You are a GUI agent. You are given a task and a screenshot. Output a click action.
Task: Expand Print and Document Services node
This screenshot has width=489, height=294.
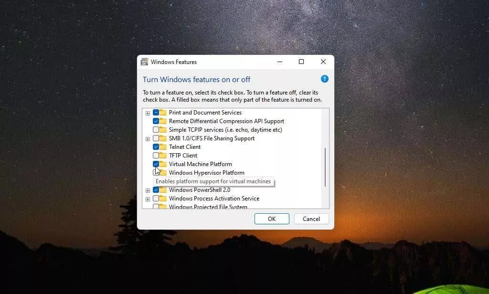[x=148, y=113]
